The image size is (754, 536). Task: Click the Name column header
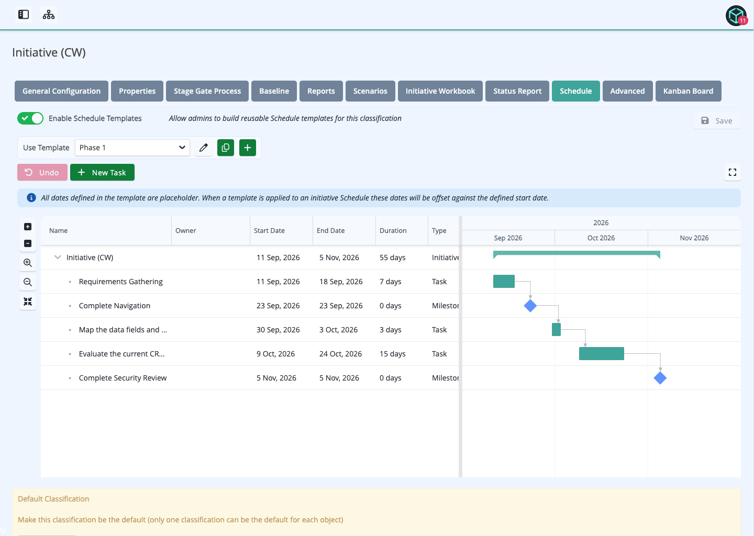click(x=106, y=230)
